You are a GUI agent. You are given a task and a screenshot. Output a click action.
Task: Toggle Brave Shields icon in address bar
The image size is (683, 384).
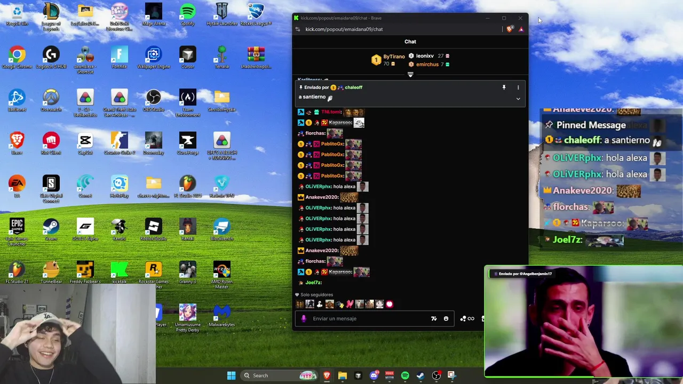click(x=510, y=29)
